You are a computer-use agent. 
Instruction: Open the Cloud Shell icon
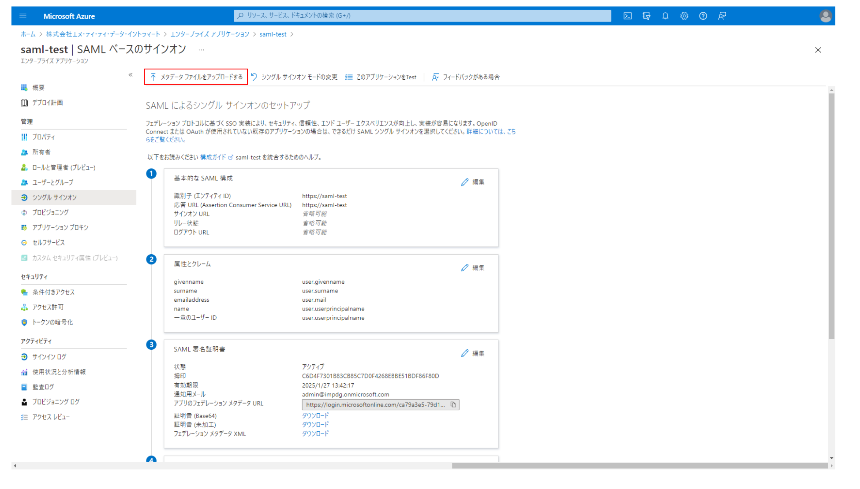pos(628,16)
